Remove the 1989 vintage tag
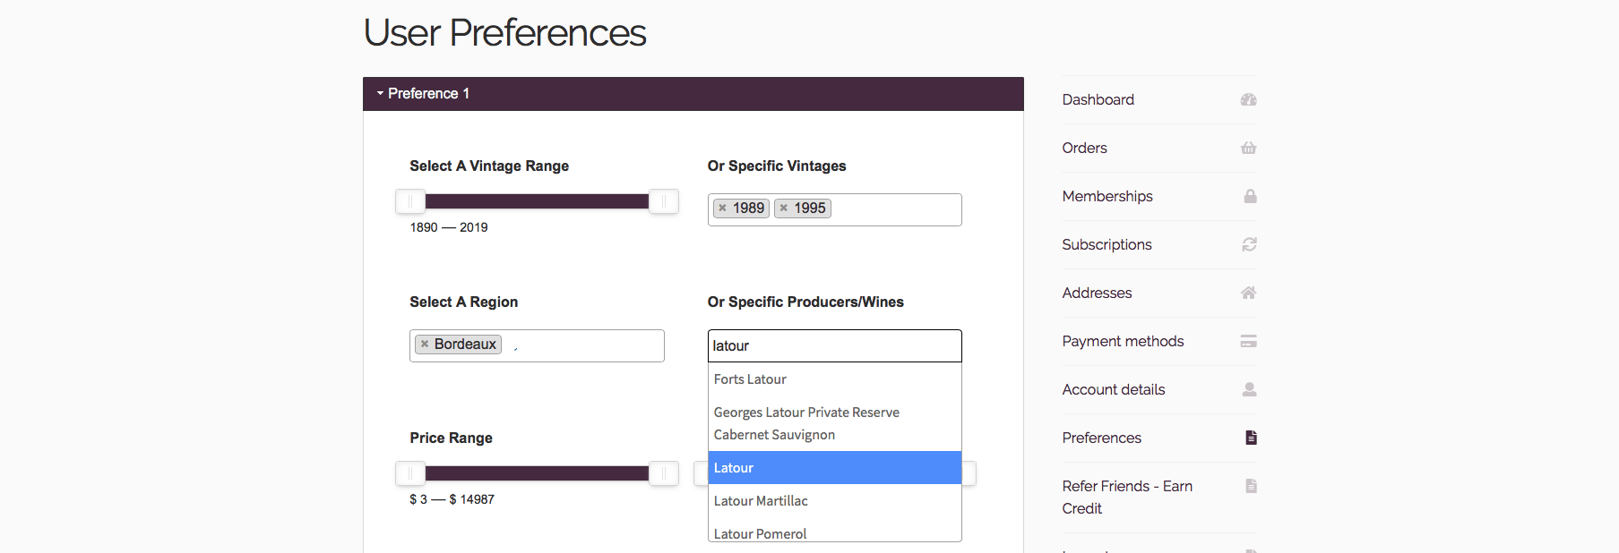1619x553 pixels. [723, 208]
